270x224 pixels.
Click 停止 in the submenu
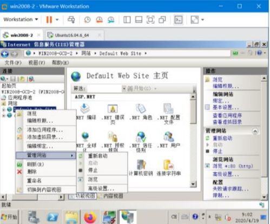(102, 170)
